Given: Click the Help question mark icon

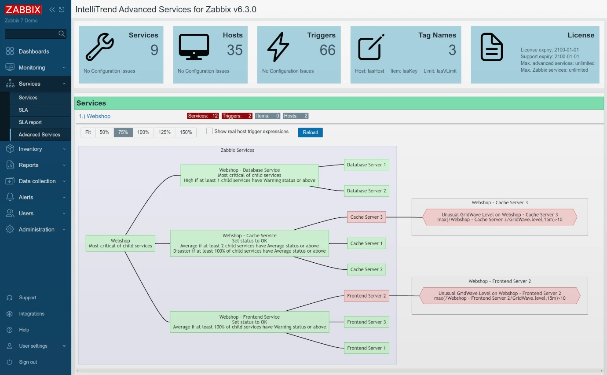Looking at the screenshot, I should coord(10,330).
